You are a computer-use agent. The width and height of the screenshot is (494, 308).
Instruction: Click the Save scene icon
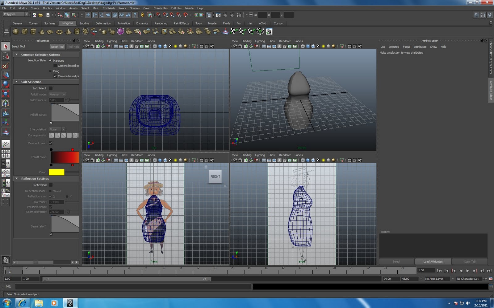tap(48, 15)
